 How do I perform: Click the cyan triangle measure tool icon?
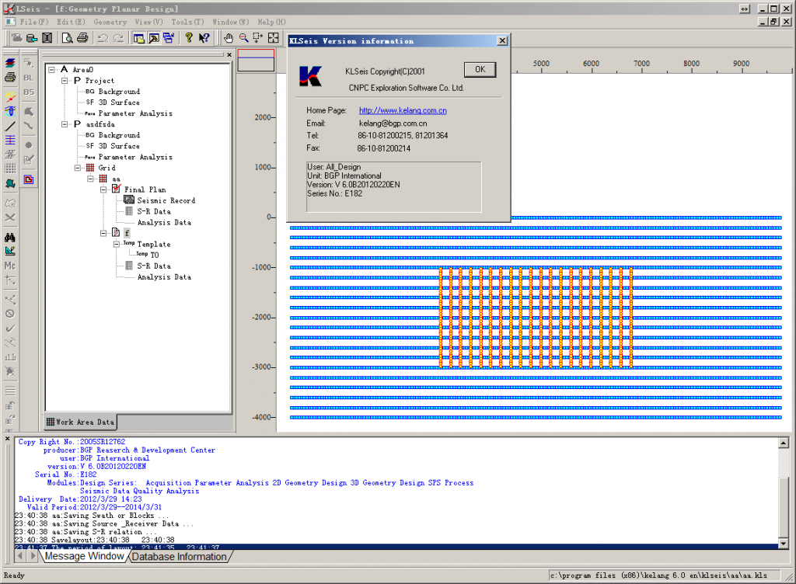[x=10, y=251]
